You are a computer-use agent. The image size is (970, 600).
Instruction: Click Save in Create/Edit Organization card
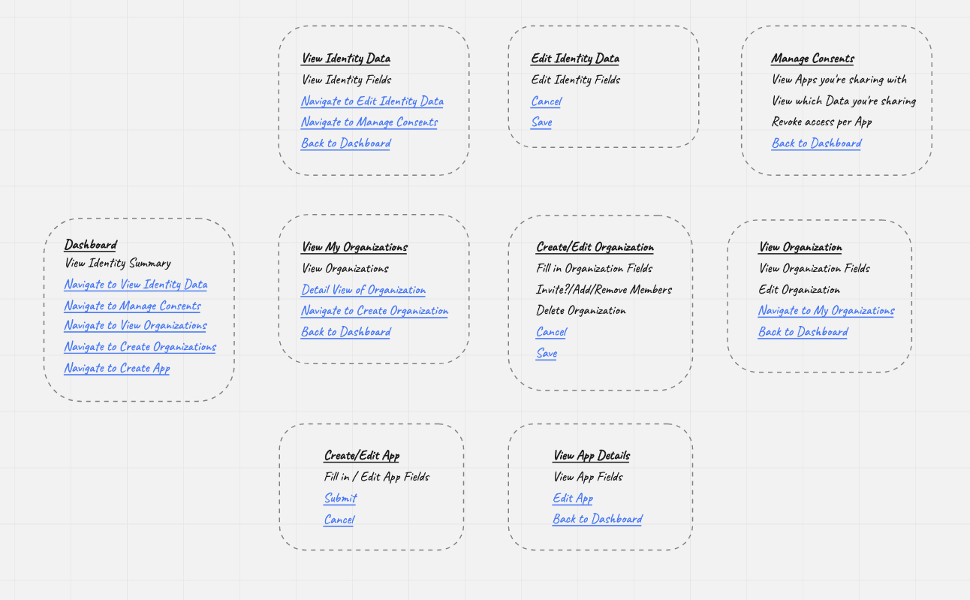coord(546,354)
